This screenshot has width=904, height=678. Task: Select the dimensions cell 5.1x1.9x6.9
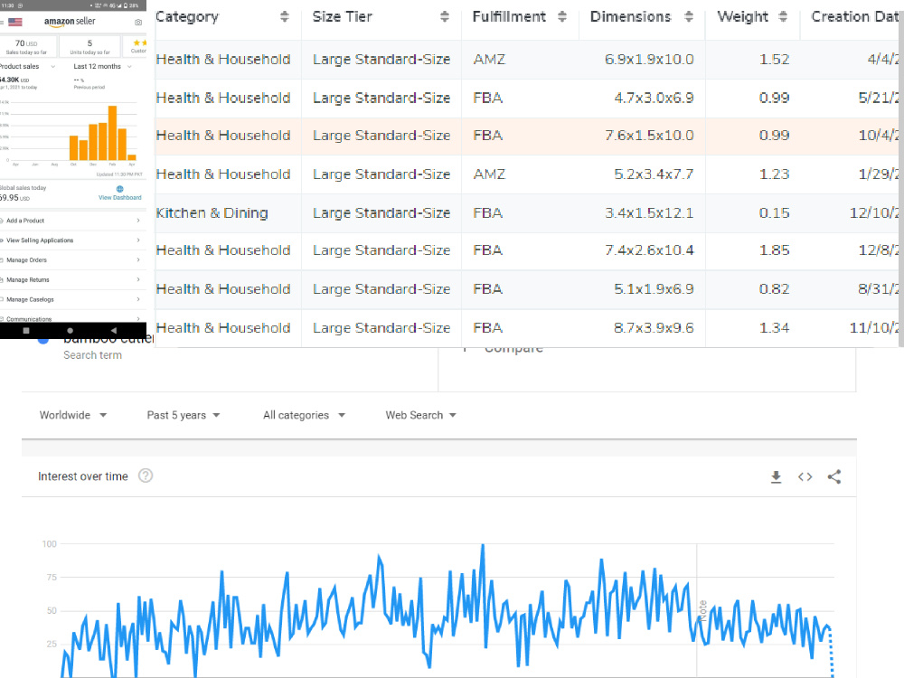click(654, 289)
